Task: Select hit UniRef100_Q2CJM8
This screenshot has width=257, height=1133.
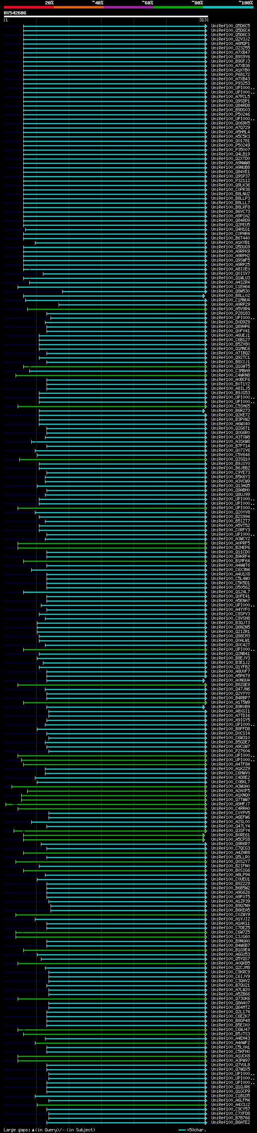Action: tap(230, 968)
